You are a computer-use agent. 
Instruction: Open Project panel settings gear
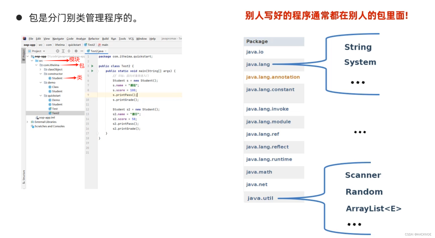(76, 51)
